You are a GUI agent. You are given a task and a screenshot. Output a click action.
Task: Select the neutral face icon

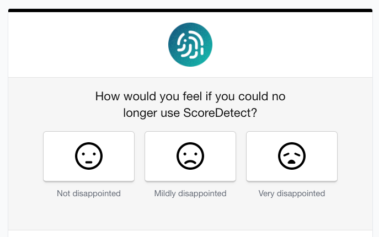coord(89,156)
